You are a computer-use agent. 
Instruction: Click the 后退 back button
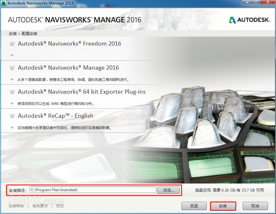[x=194, y=206]
